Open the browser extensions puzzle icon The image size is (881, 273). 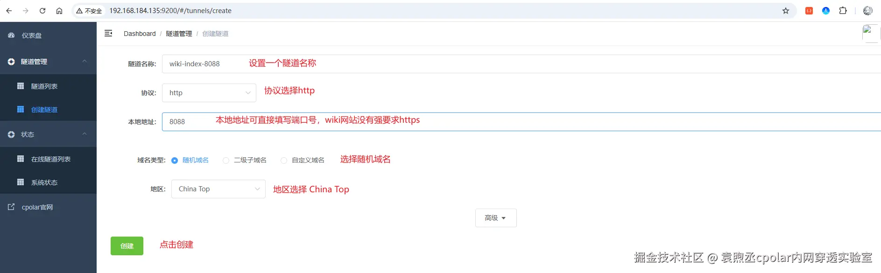843,11
